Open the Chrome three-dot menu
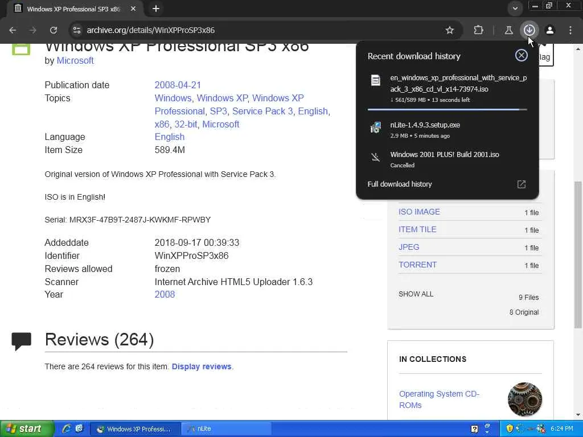Screen dimensions: 583x437 570,30
